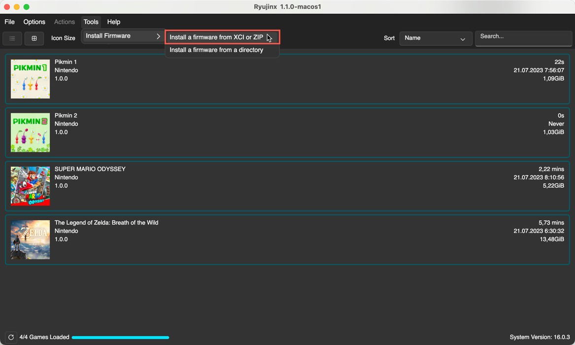Click the games loaded progress bar
This screenshot has width=575, height=345.
[x=120, y=337]
